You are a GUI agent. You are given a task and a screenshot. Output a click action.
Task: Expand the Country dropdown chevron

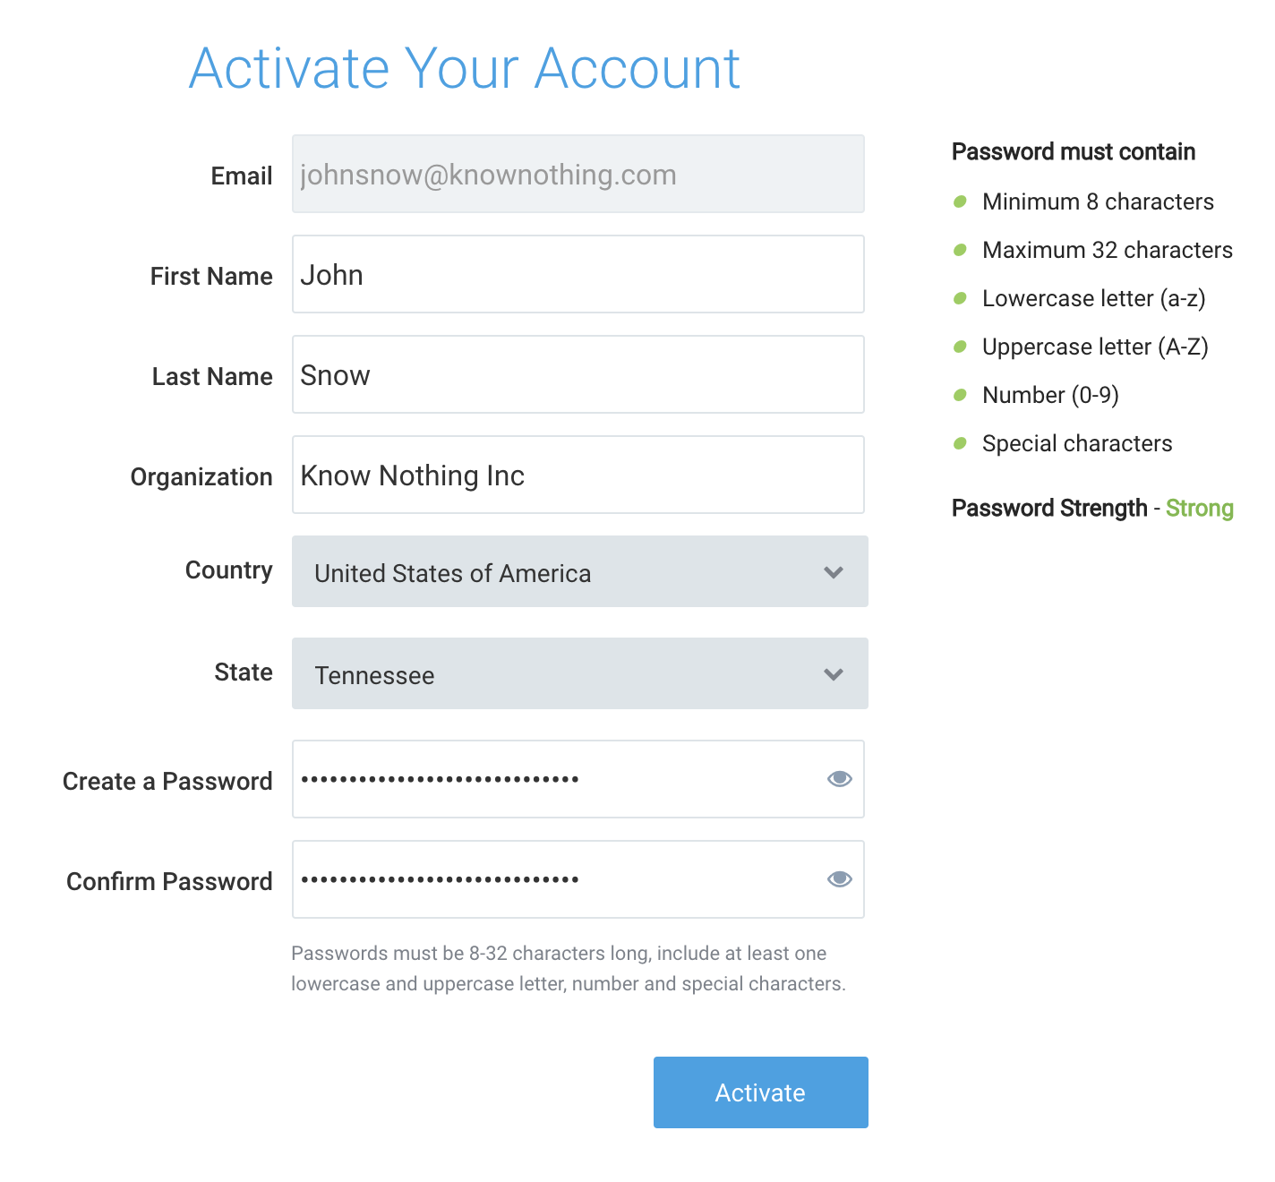point(834,572)
